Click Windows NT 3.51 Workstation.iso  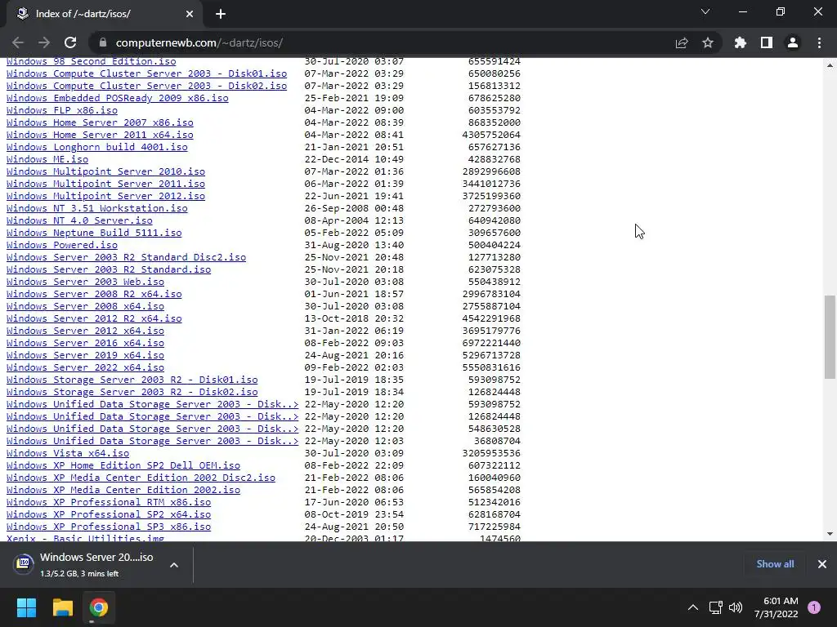tap(97, 208)
